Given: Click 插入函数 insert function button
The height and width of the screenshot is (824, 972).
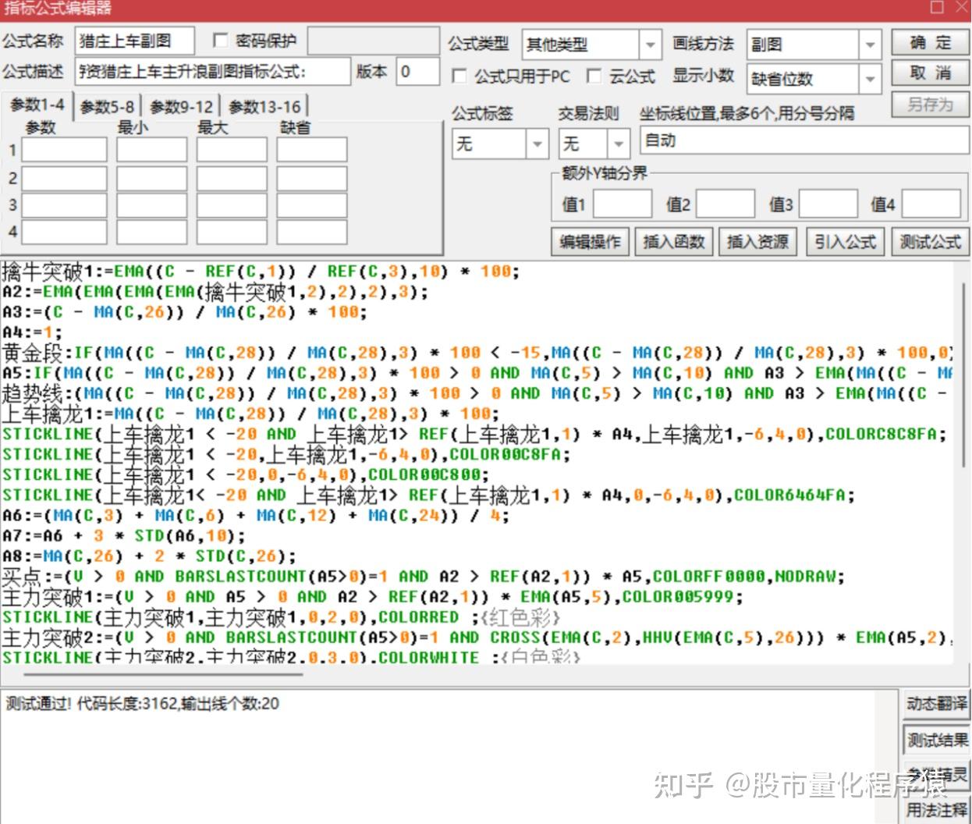Looking at the screenshot, I should (674, 242).
